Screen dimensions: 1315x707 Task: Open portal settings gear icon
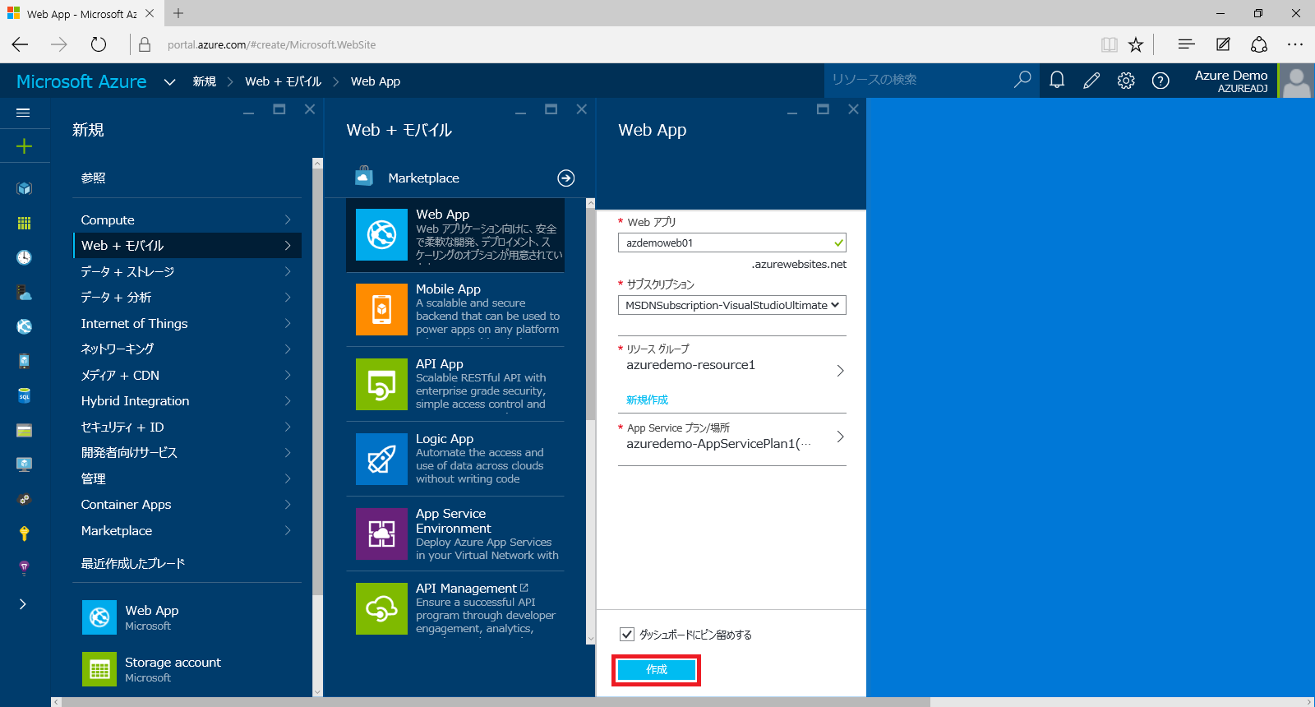click(x=1126, y=81)
